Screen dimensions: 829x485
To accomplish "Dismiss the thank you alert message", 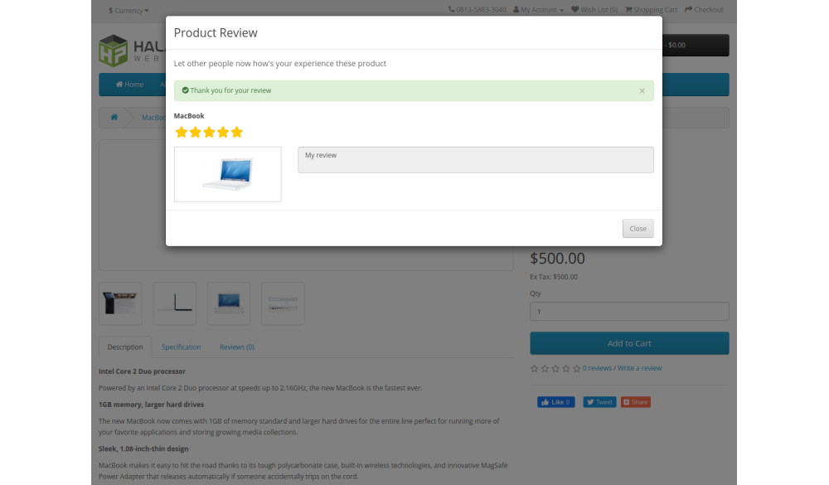I will pos(642,91).
